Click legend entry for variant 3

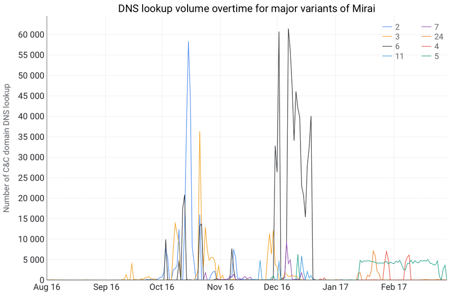[x=391, y=36]
